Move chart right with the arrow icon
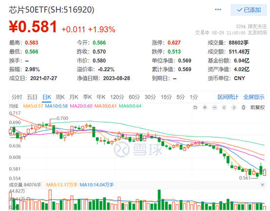270x211 pixels. pyautogui.click(x=233, y=107)
